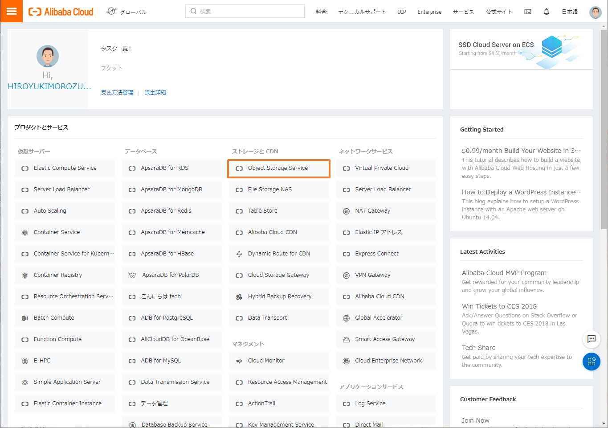This screenshot has height=428, width=608.
Task: Open the Alibaba Cloud MVP Program activity
Action: [504, 273]
